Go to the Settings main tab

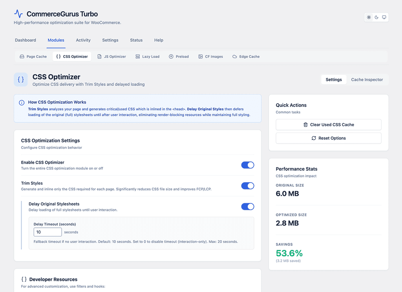(110, 40)
